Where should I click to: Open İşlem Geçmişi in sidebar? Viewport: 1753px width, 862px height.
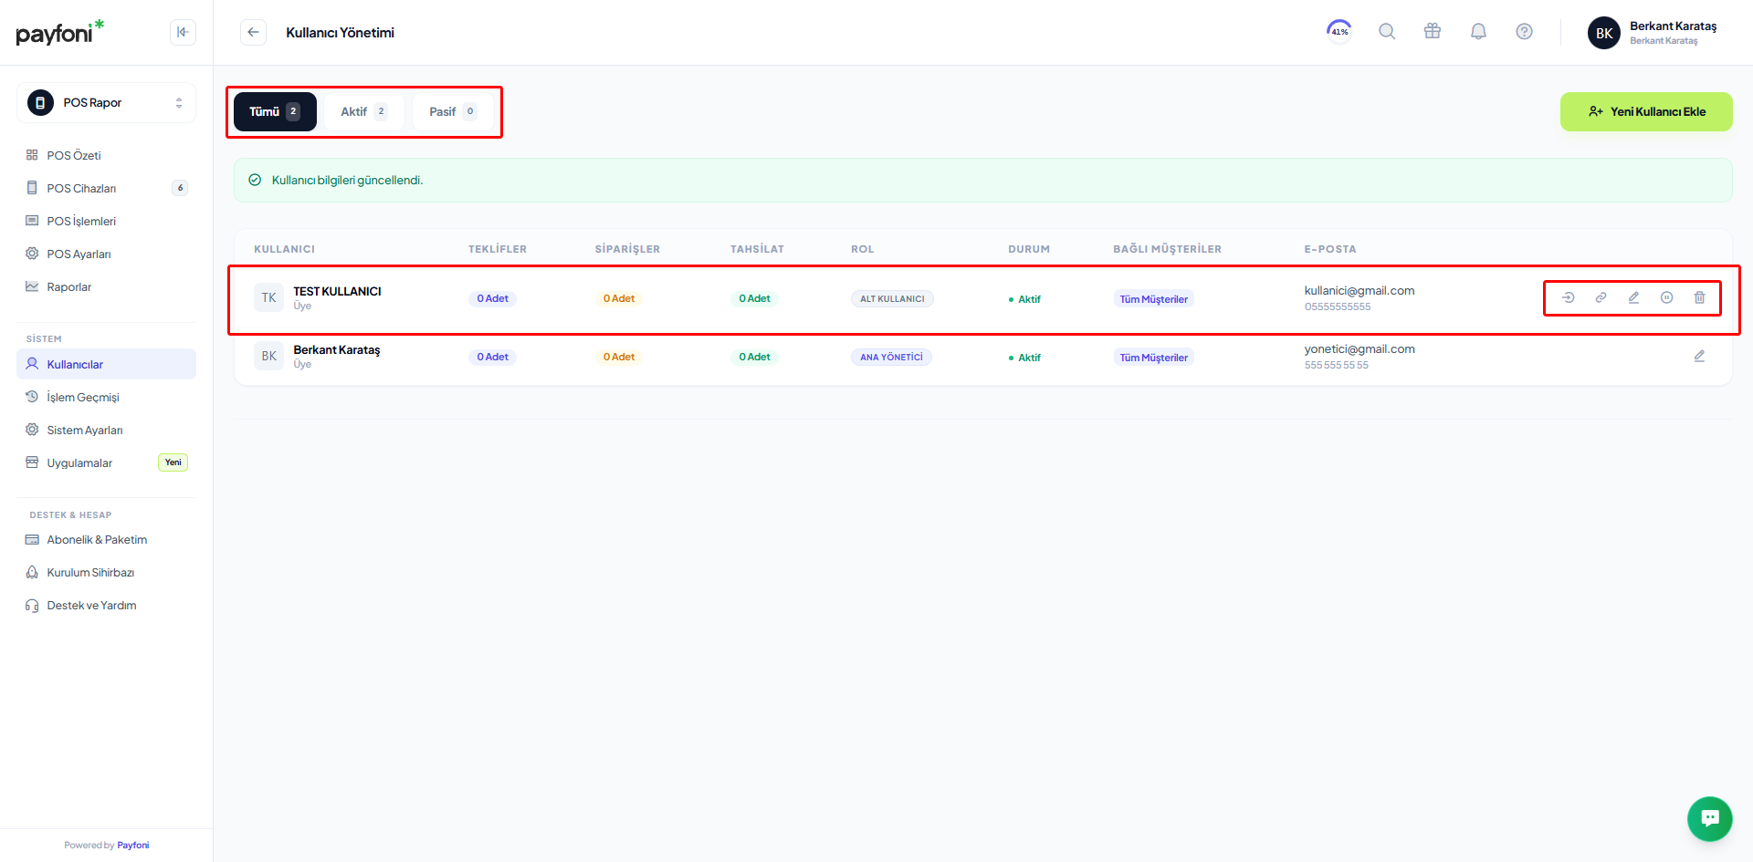click(106, 397)
